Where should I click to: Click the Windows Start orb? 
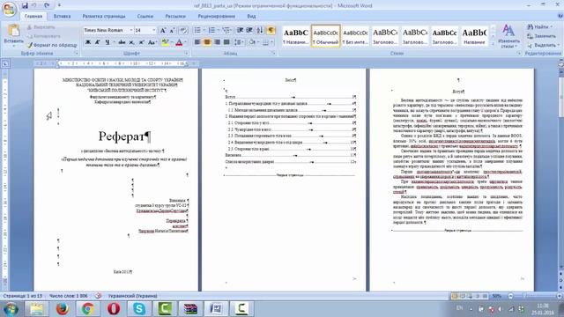11,309
